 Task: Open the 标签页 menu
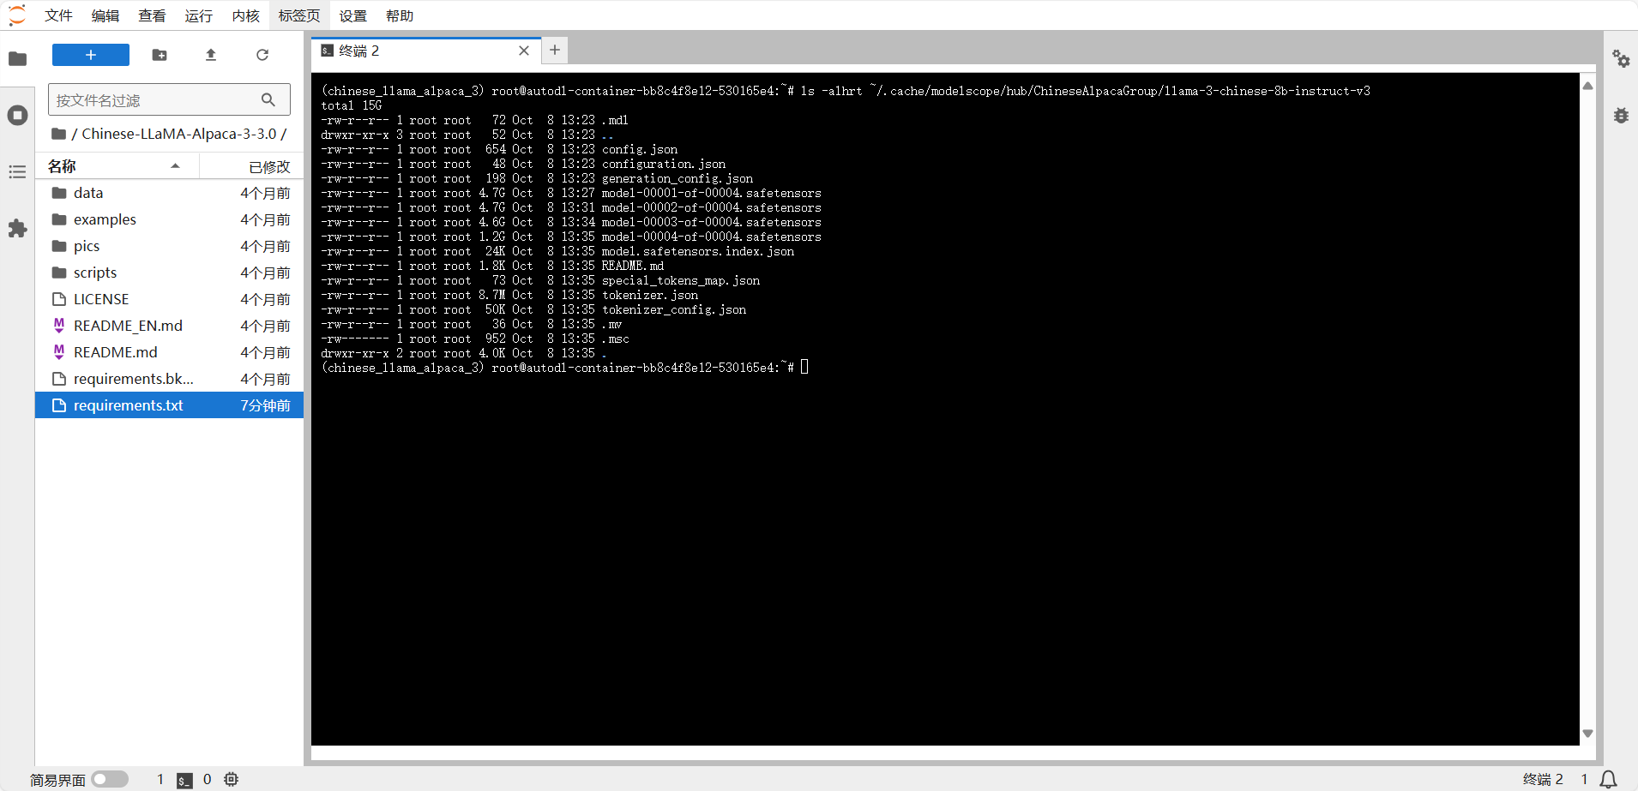pyautogui.click(x=298, y=15)
